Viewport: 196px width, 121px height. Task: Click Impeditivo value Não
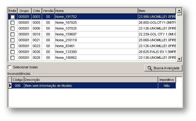[x=167, y=86]
